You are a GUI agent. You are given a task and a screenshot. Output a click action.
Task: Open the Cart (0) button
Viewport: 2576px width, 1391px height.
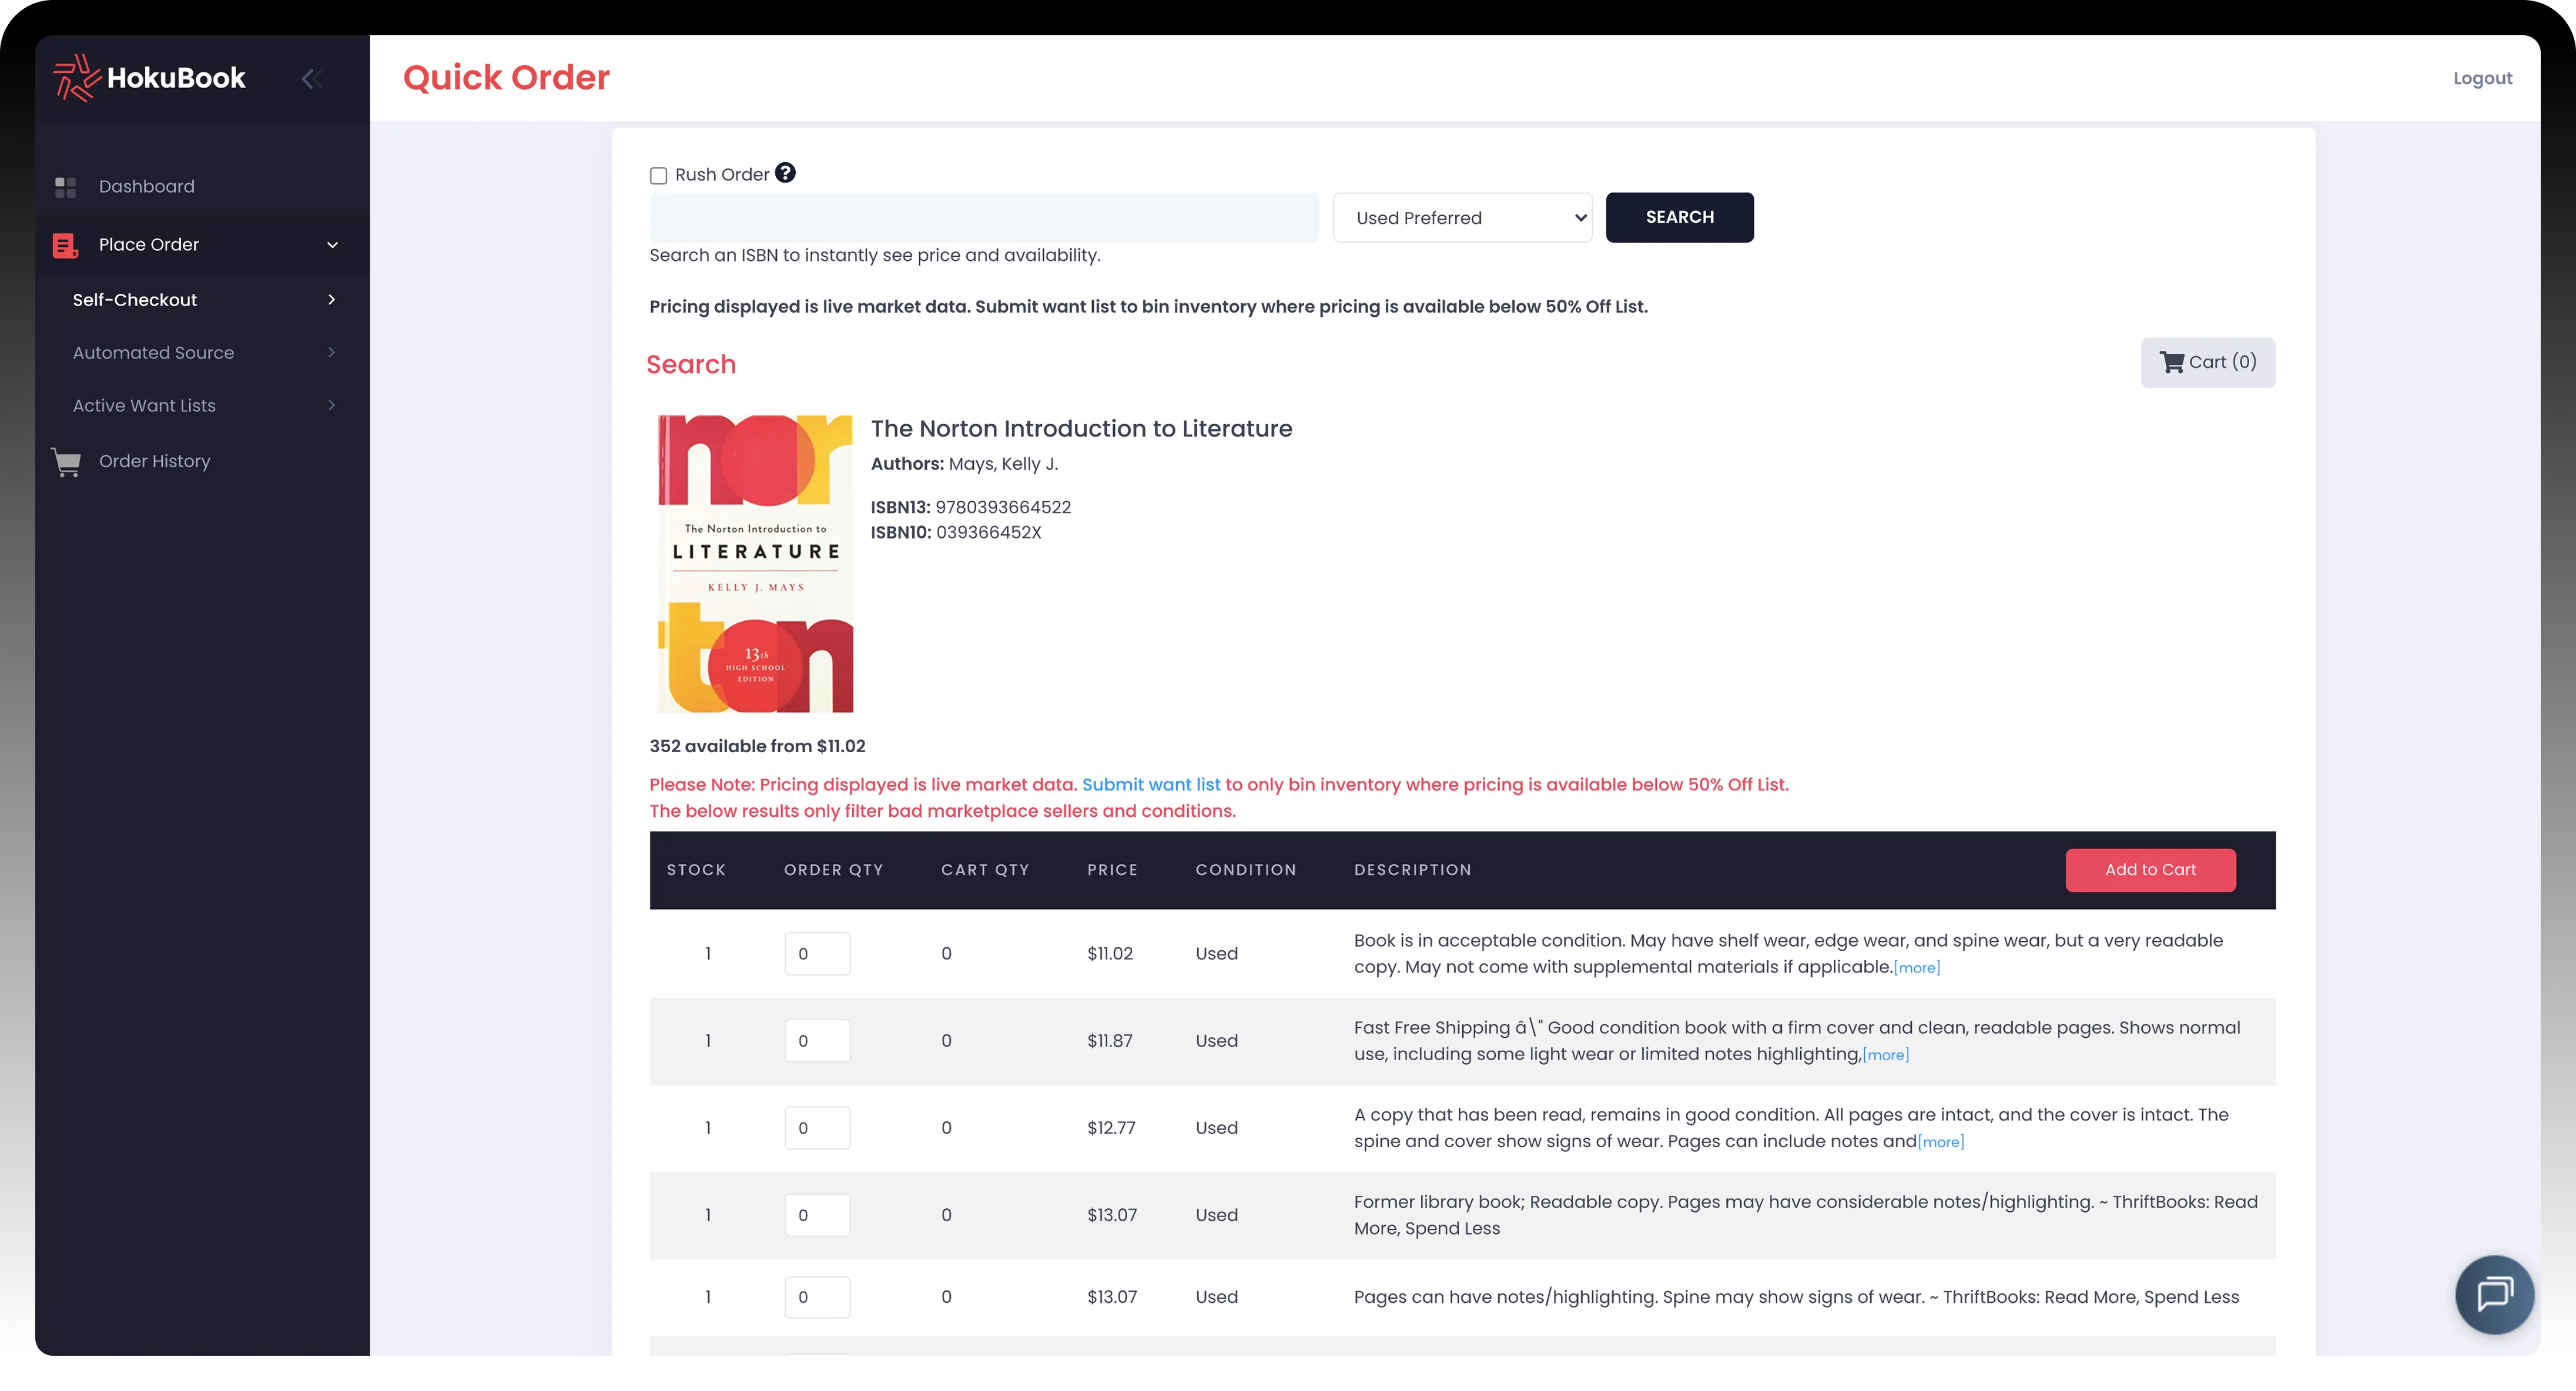click(x=2207, y=362)
